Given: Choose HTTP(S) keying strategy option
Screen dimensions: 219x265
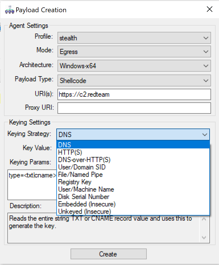Looking at the screenshot, I should point(133,152).
